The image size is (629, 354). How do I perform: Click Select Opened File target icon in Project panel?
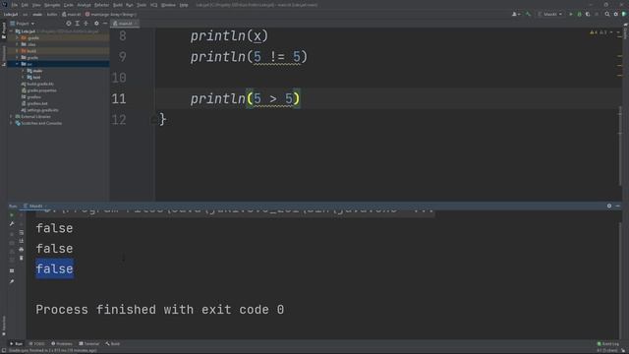tap(69, 24)
